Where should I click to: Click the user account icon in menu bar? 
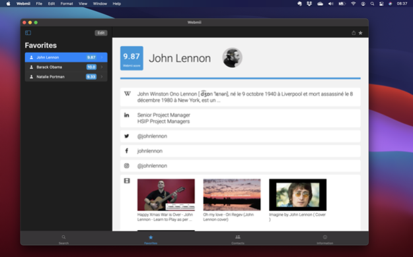coord(363,4)
